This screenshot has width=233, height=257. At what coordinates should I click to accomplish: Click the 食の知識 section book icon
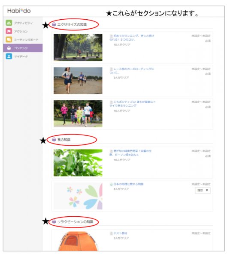pyautogui.click(x=54, y=140)
